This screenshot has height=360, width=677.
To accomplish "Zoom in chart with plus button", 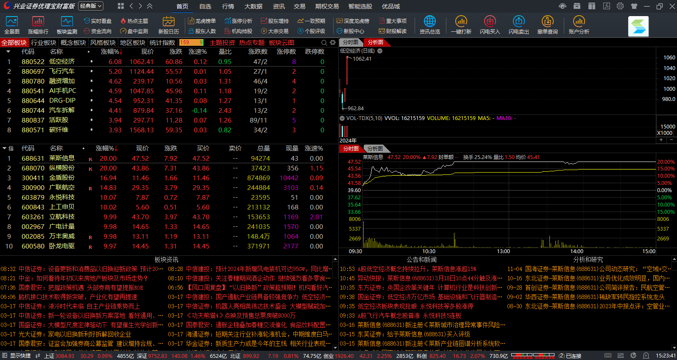I will [661, 140].
